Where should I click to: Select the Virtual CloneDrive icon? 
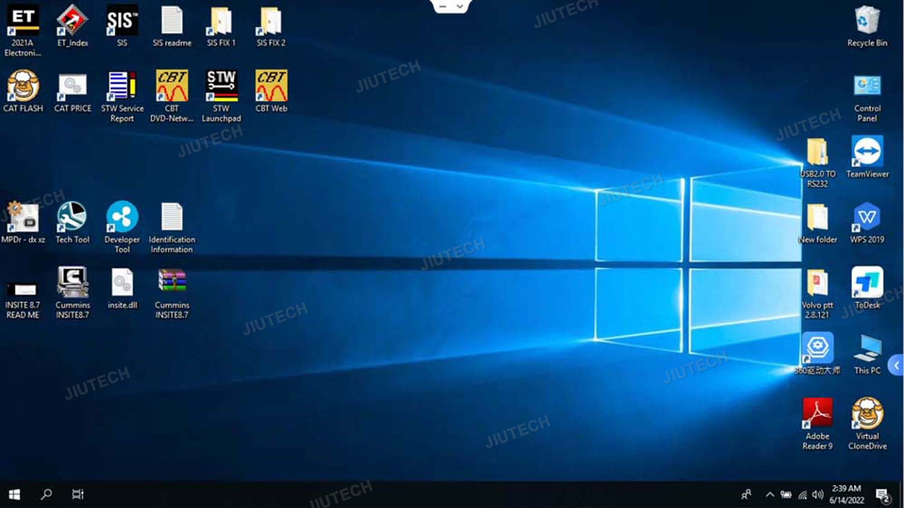pos(867,414)
